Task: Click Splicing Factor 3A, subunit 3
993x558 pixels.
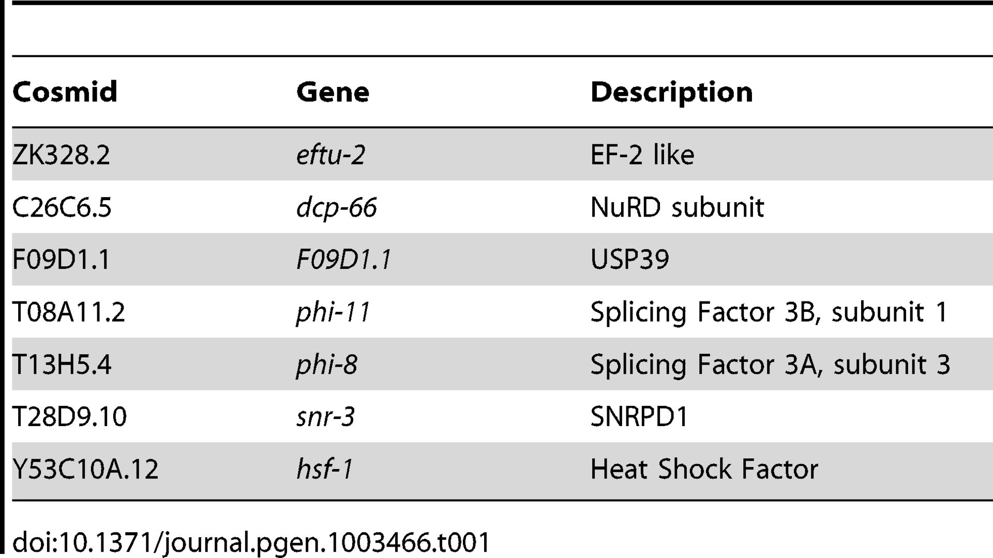Action: tap(770, 365)
